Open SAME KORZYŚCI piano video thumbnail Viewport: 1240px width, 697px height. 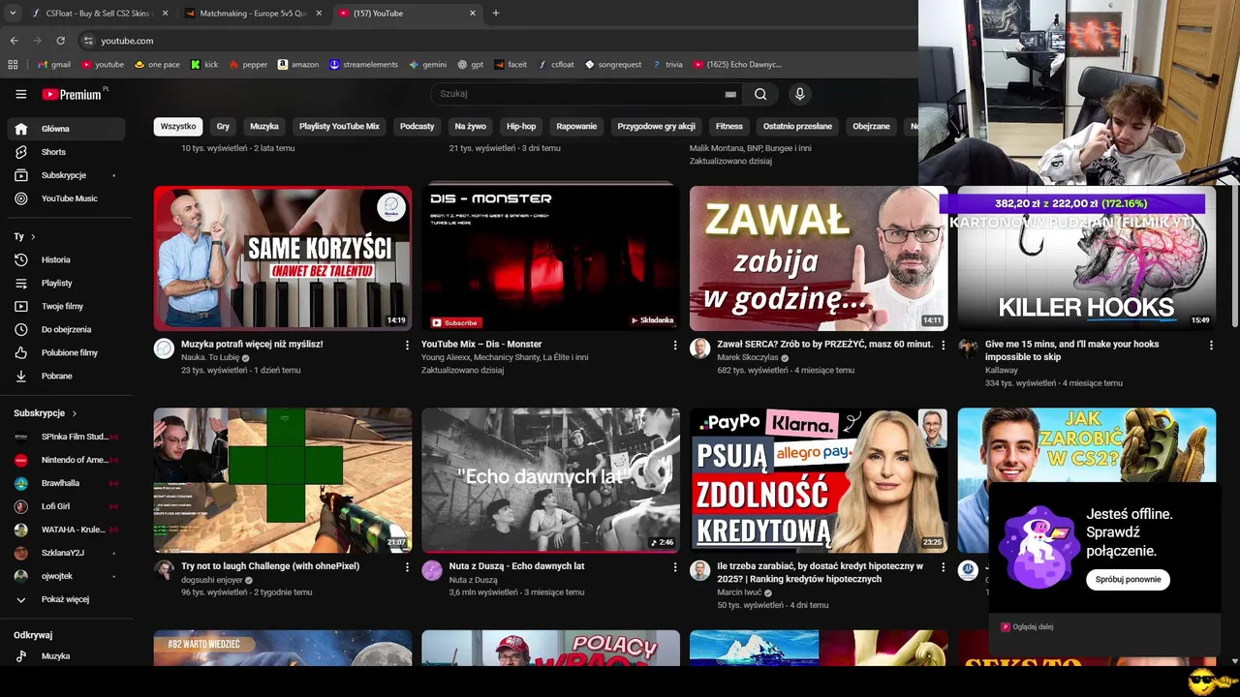283,258
